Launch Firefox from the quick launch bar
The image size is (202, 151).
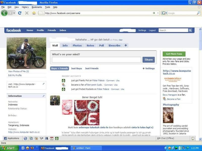click(32, 148)
